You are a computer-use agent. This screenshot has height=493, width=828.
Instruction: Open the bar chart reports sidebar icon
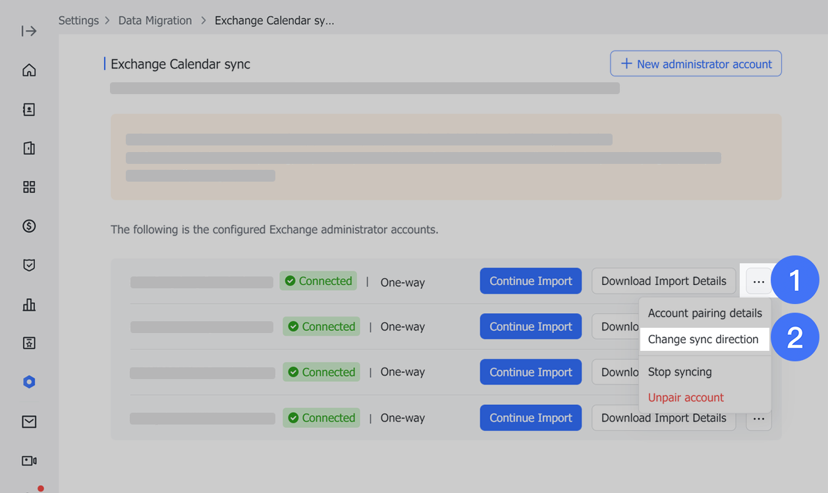pyautogui.click(x=29, y=304)
